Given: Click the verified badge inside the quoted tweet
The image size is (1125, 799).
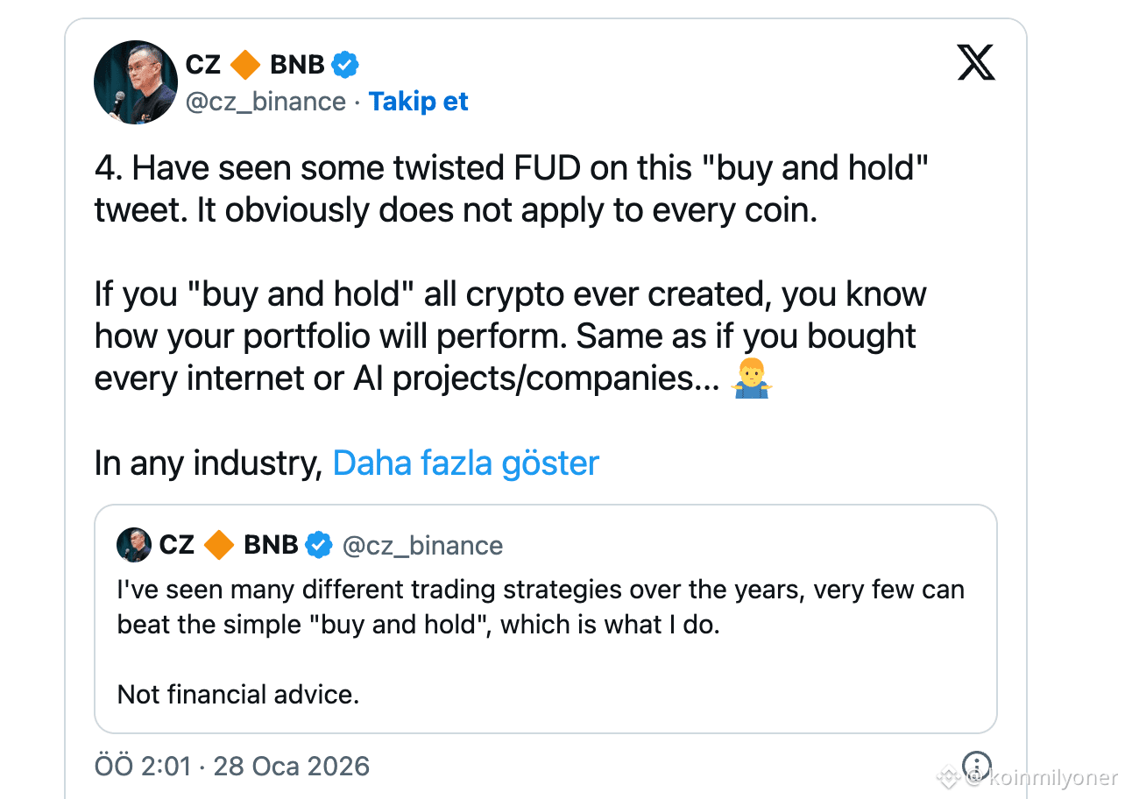Looking at the screenshot, I should pos(318,545).
